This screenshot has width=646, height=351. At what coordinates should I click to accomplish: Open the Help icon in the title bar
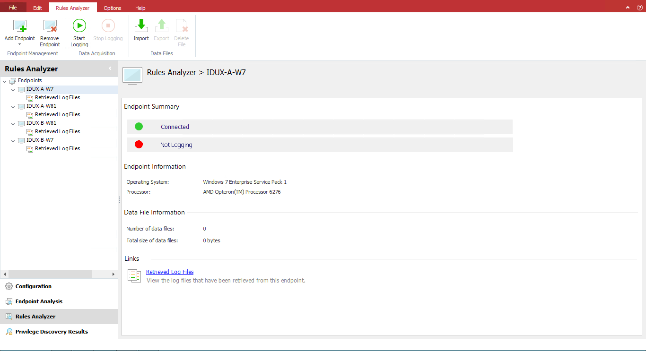pos(639,8)
